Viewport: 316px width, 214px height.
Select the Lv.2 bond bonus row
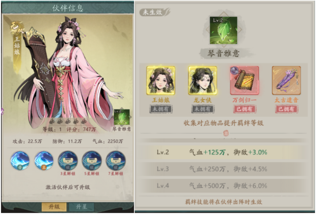223,152
